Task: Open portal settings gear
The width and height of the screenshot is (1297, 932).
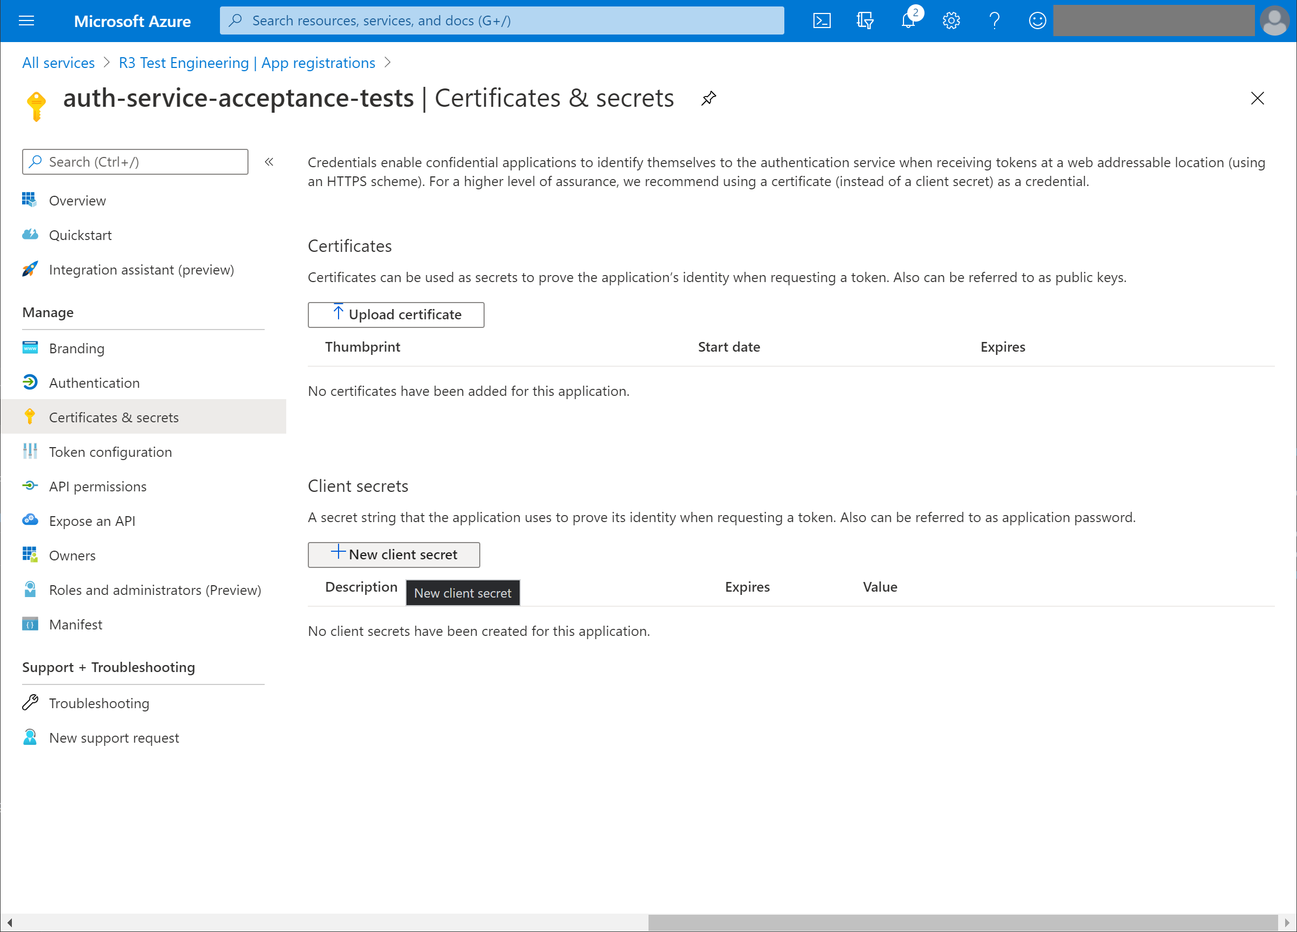Action: pos(951,21)
